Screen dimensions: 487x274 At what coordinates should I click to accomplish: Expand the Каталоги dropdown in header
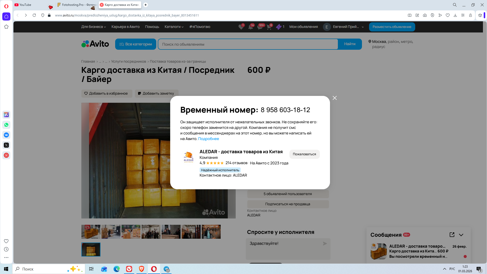pos(174,27)
